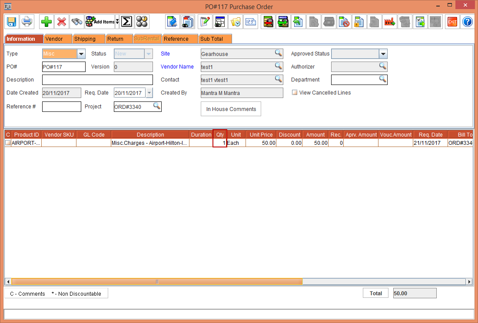Expand the Type dropdown showing Misc
The image size is (478, 323).
click(x=81, y=54)
